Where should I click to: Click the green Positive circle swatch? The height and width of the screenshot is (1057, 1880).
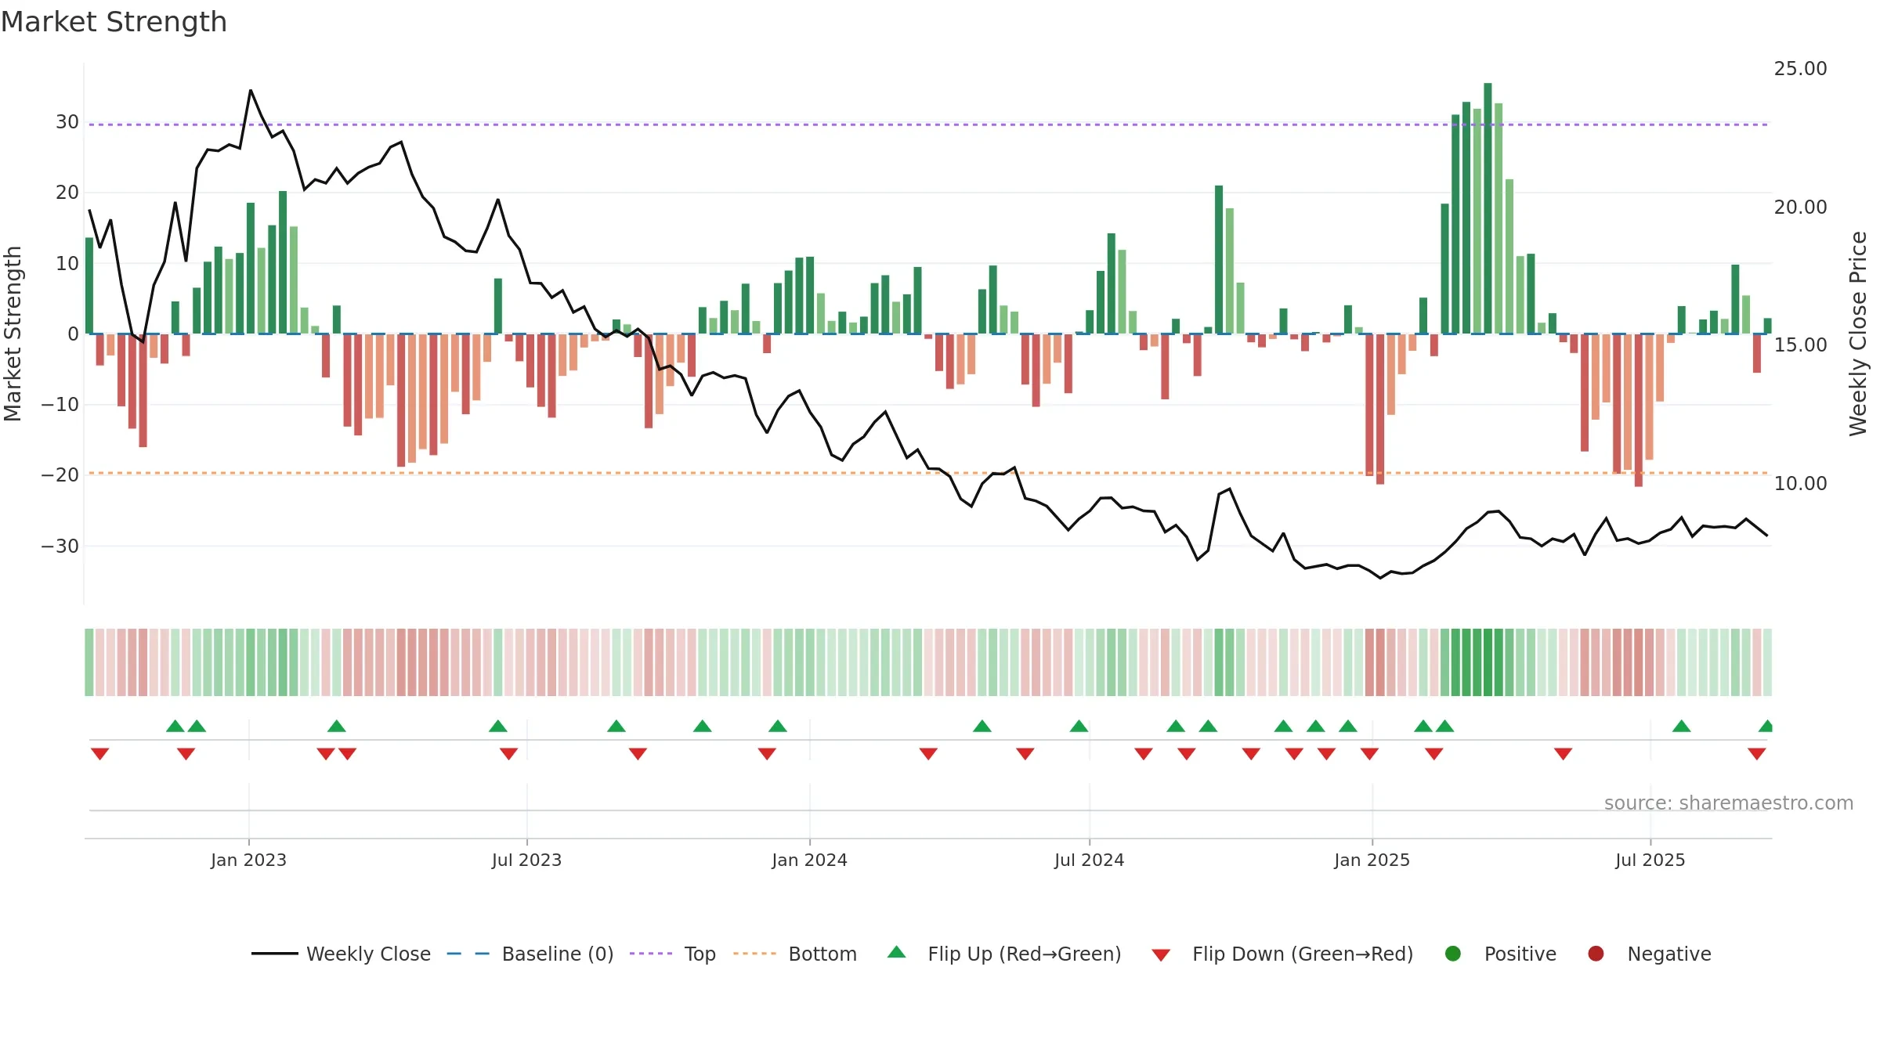pyautogui.click(x=1453, y=954)
